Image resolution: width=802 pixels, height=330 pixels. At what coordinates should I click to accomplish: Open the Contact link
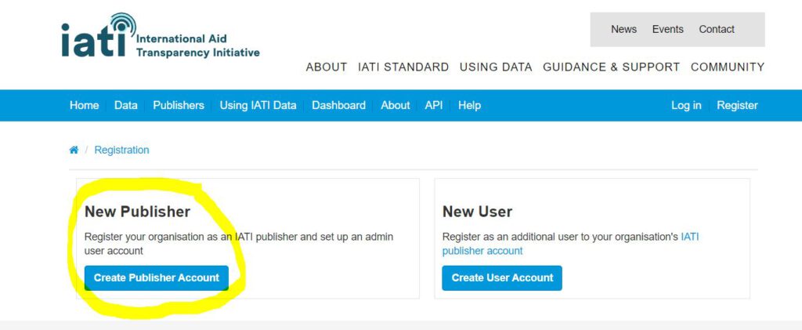tap(717, 29)
